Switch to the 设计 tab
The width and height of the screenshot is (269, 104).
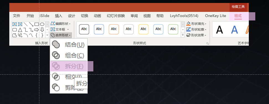click(x=71, y=16)
